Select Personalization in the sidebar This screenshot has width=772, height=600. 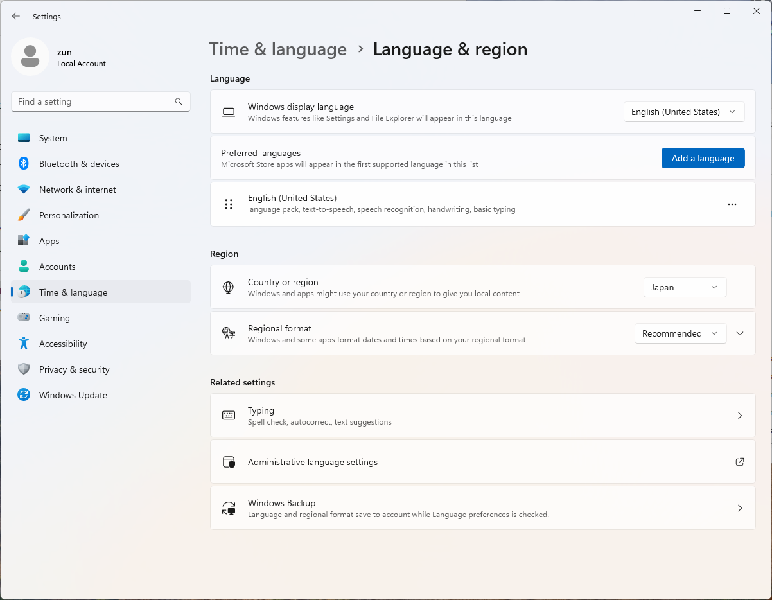click(x=101, y=215)
